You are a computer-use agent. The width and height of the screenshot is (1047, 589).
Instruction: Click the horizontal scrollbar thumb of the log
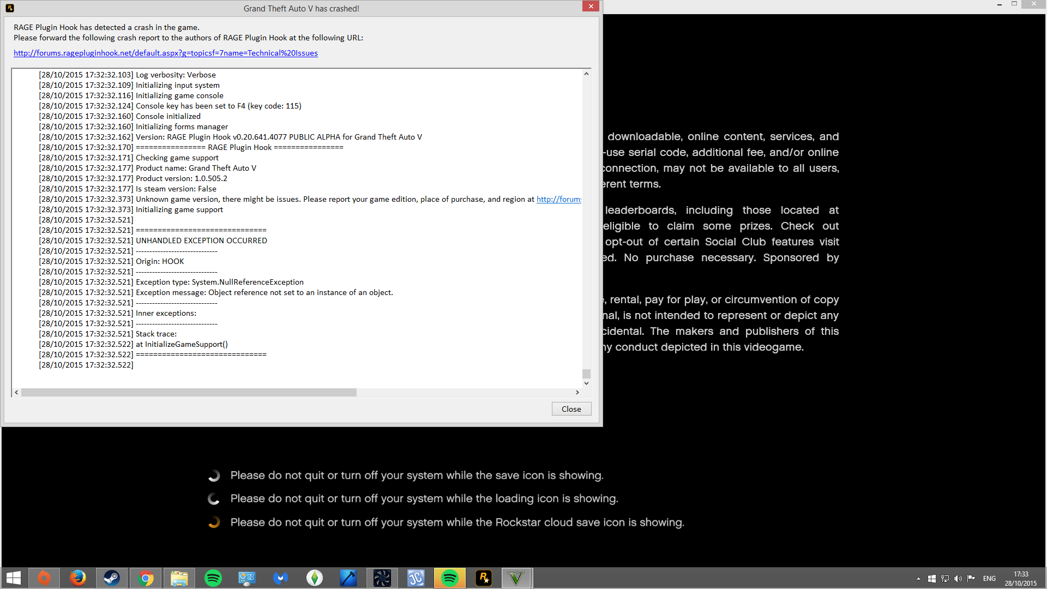pyautogui.click(x=188, y=392)
